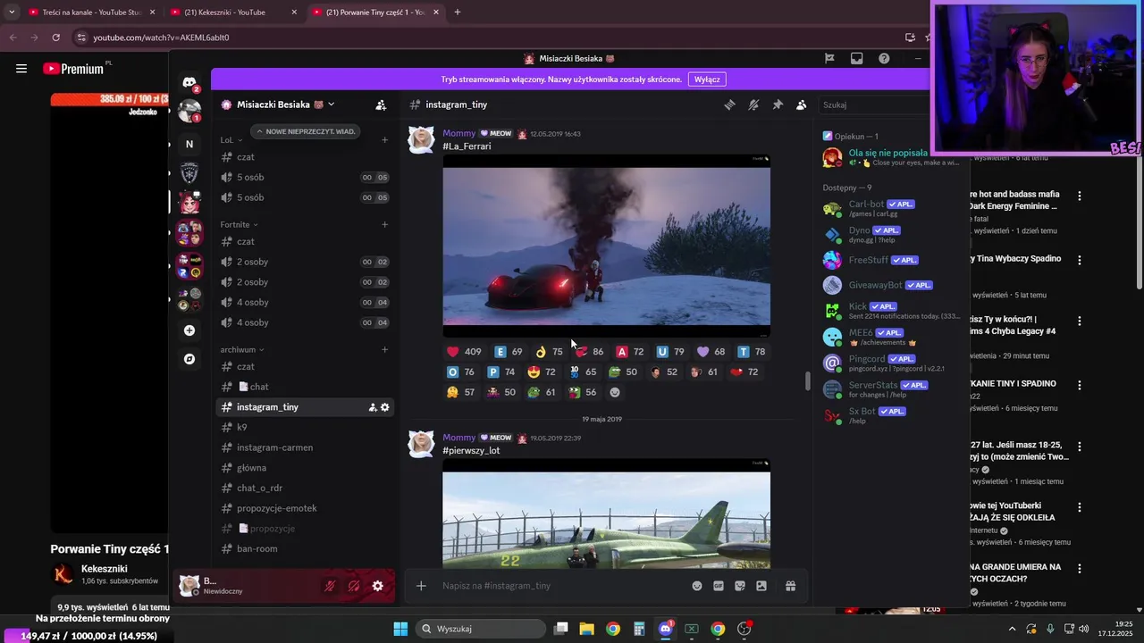Open the emoji picker in message bar

pos(697,586)
